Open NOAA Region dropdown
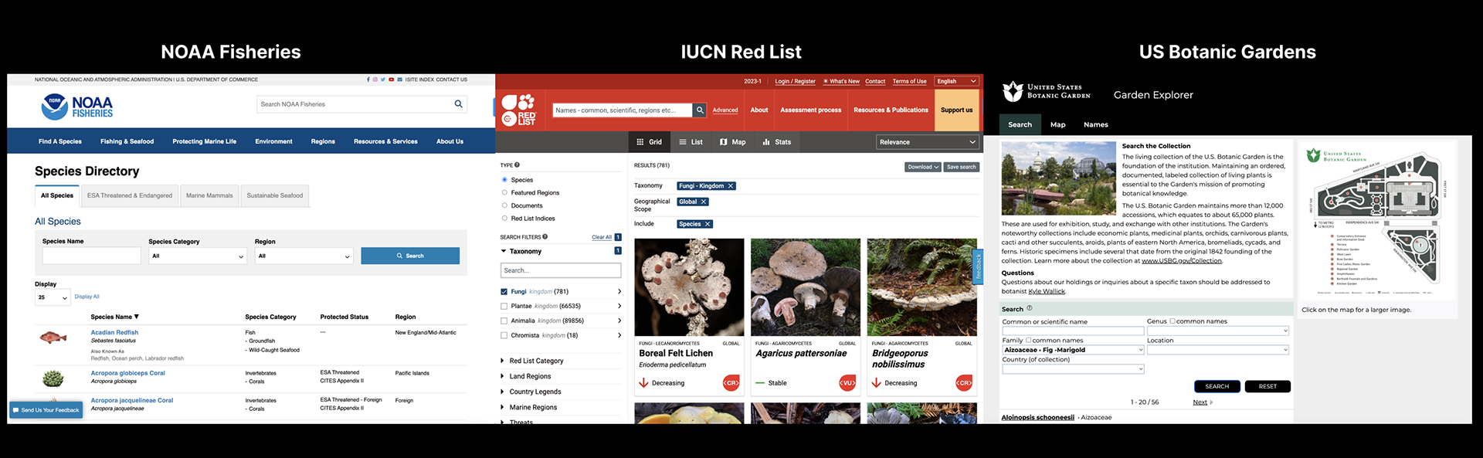Viewport: 1483px width, 458px height. [x=304, y=256]
